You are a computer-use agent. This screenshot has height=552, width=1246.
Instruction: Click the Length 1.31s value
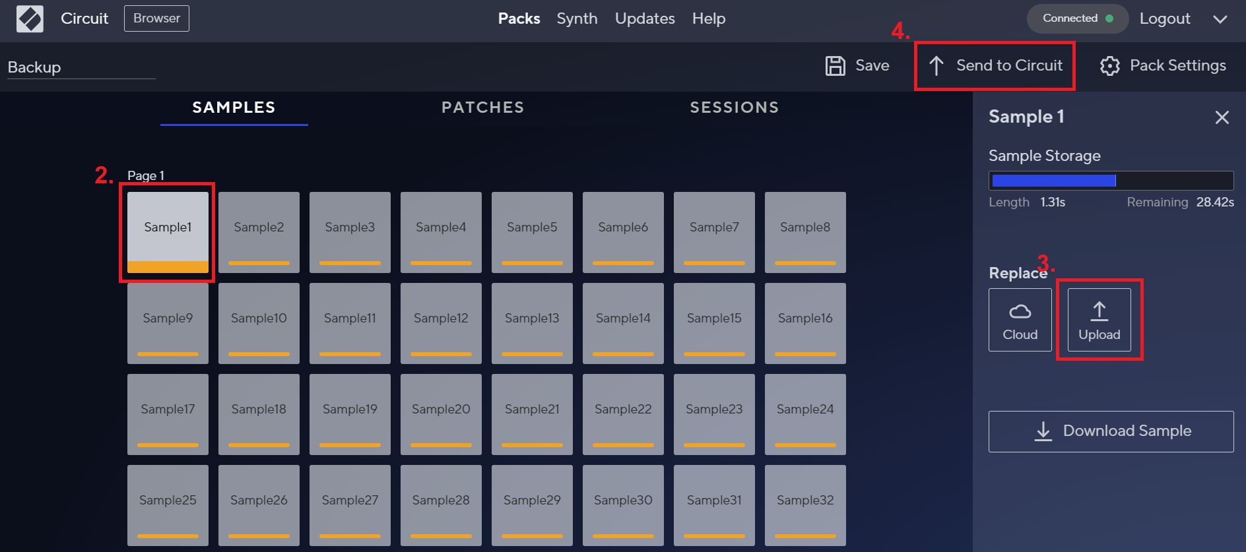[1053, 202]
